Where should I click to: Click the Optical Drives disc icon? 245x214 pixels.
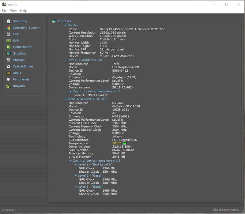pyautogui.click(x=9, y=66)
